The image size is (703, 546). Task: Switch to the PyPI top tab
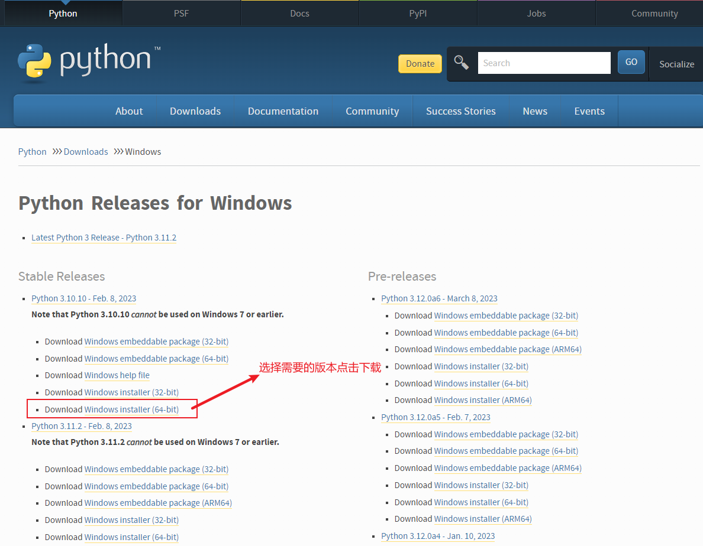click(418, 14)
